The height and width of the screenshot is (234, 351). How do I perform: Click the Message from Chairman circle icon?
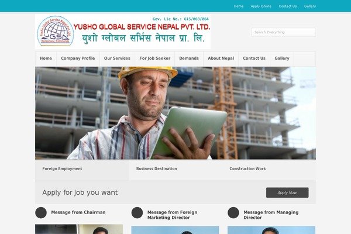tap(41, 212)
